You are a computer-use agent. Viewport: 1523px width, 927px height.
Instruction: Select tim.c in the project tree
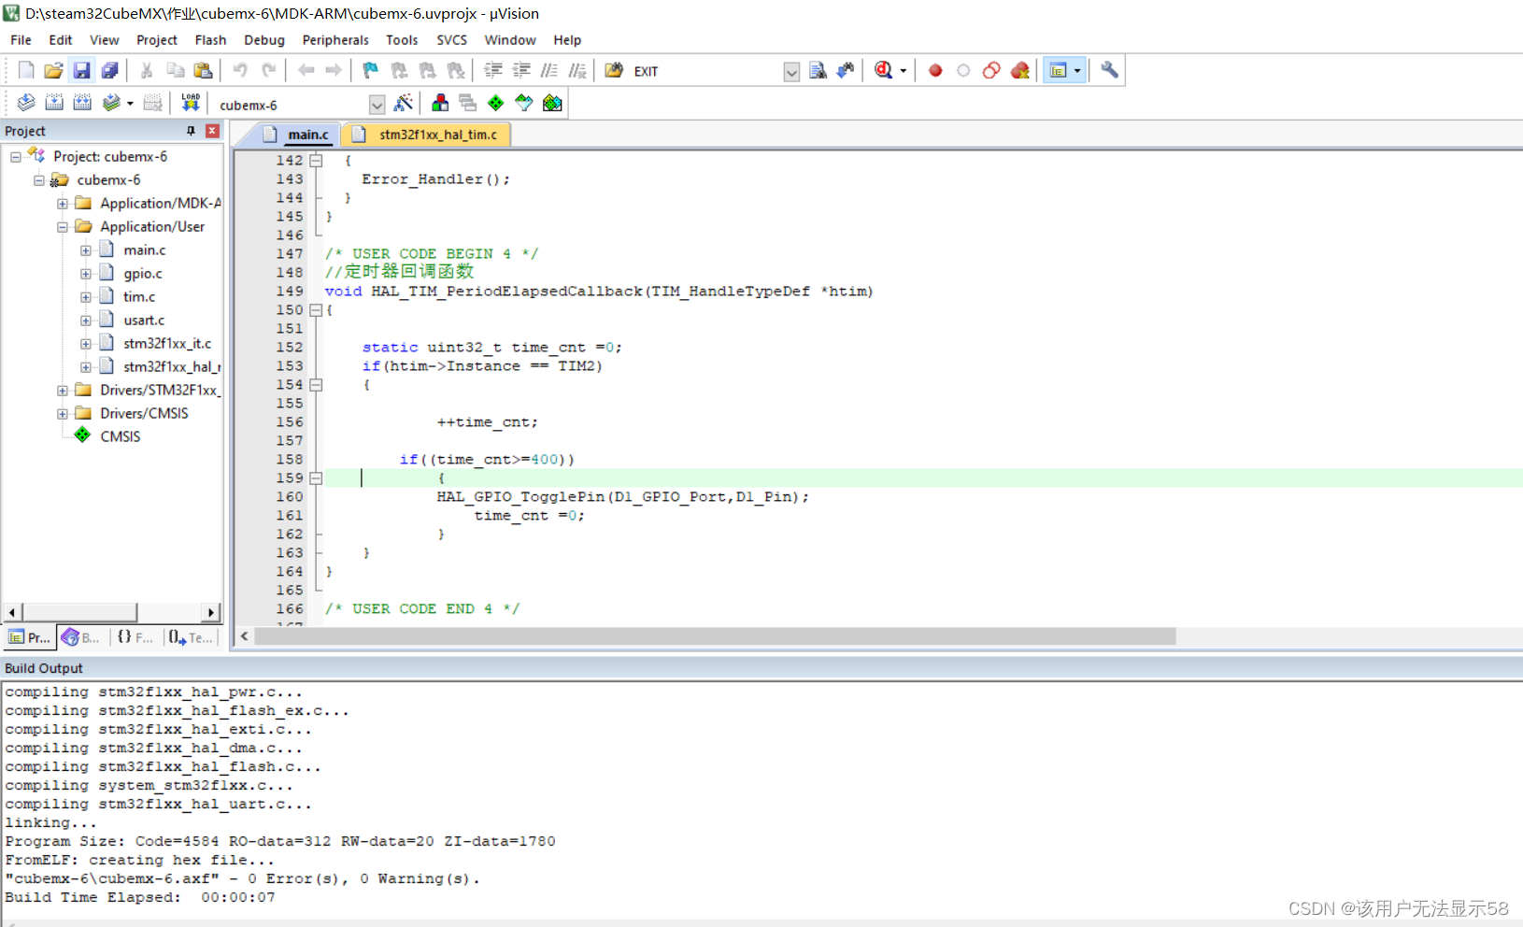click(x=139, y=297)
